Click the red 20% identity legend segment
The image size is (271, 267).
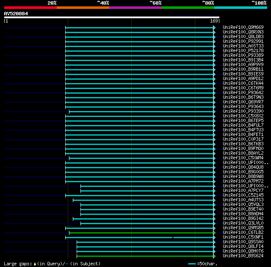30,8
